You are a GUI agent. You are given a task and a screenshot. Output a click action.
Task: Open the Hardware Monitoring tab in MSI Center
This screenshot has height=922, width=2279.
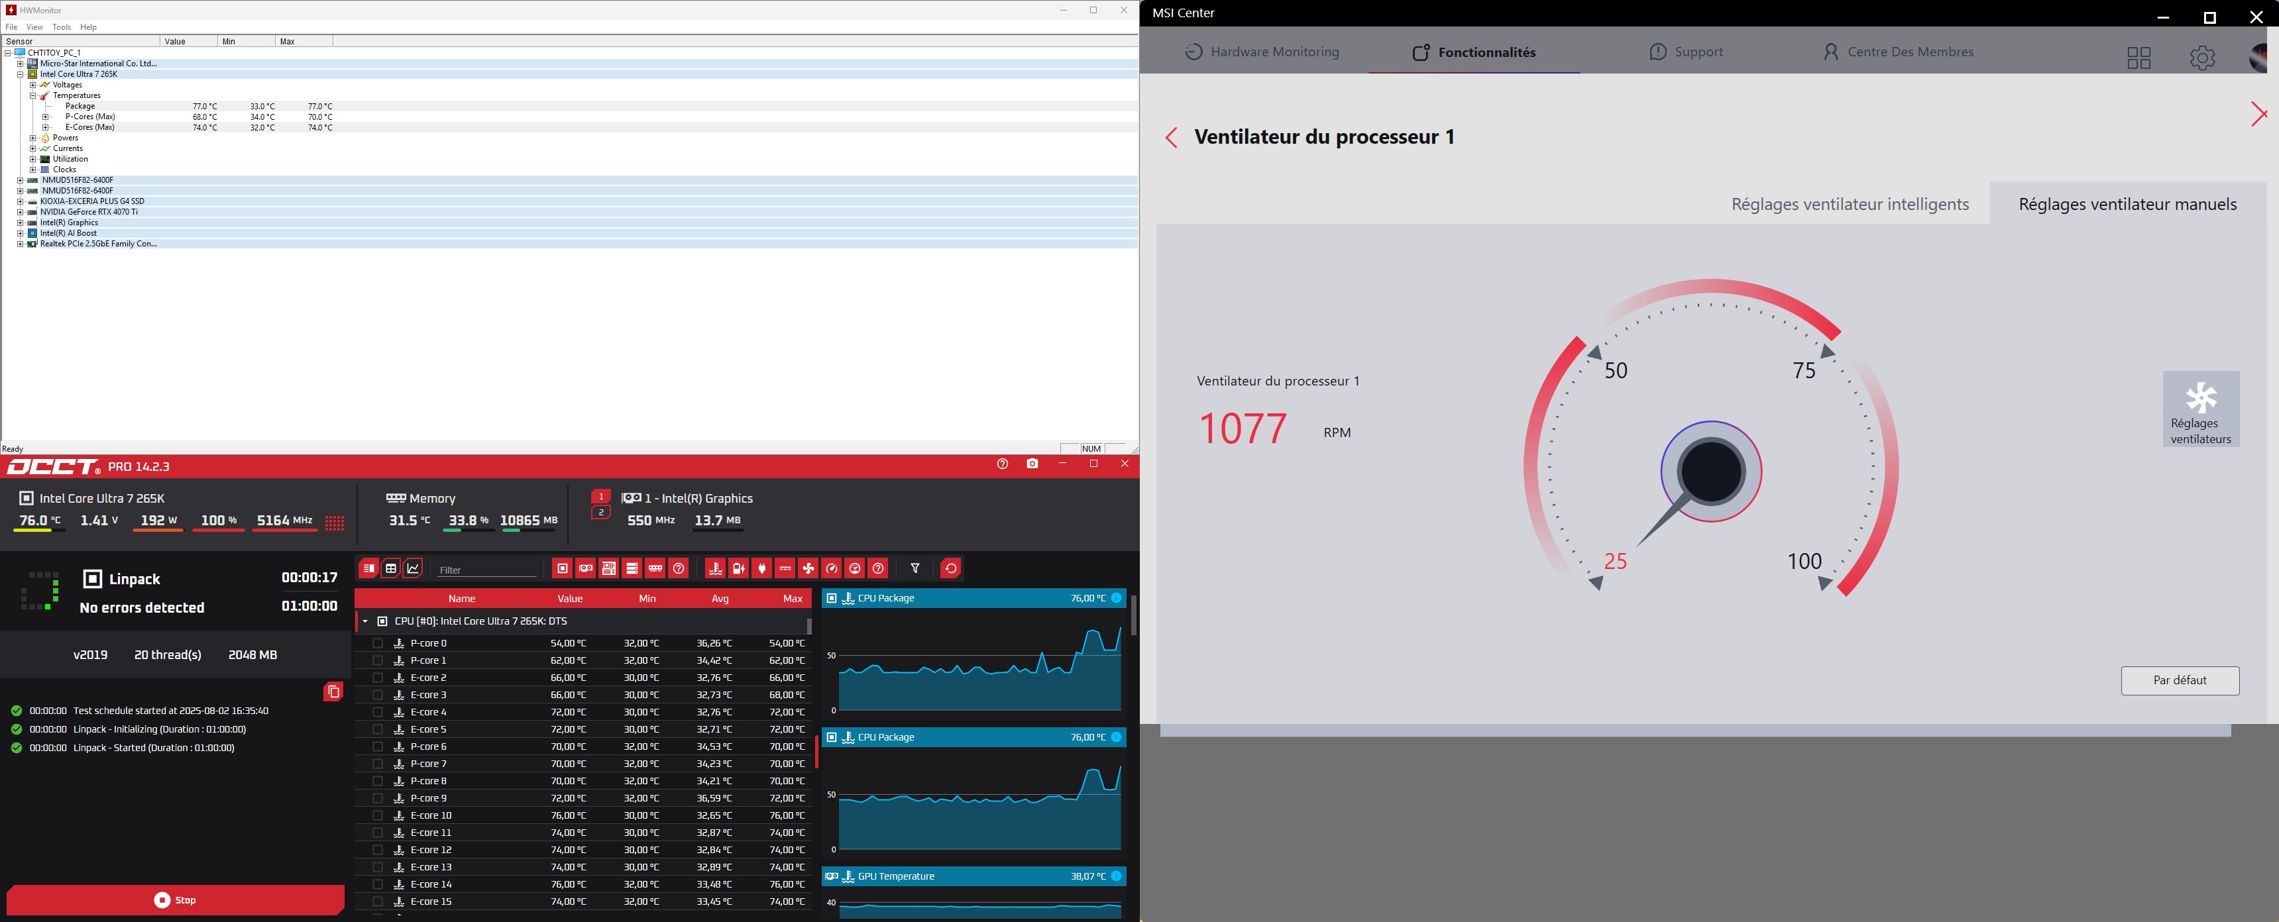[x=1262, y=52]
